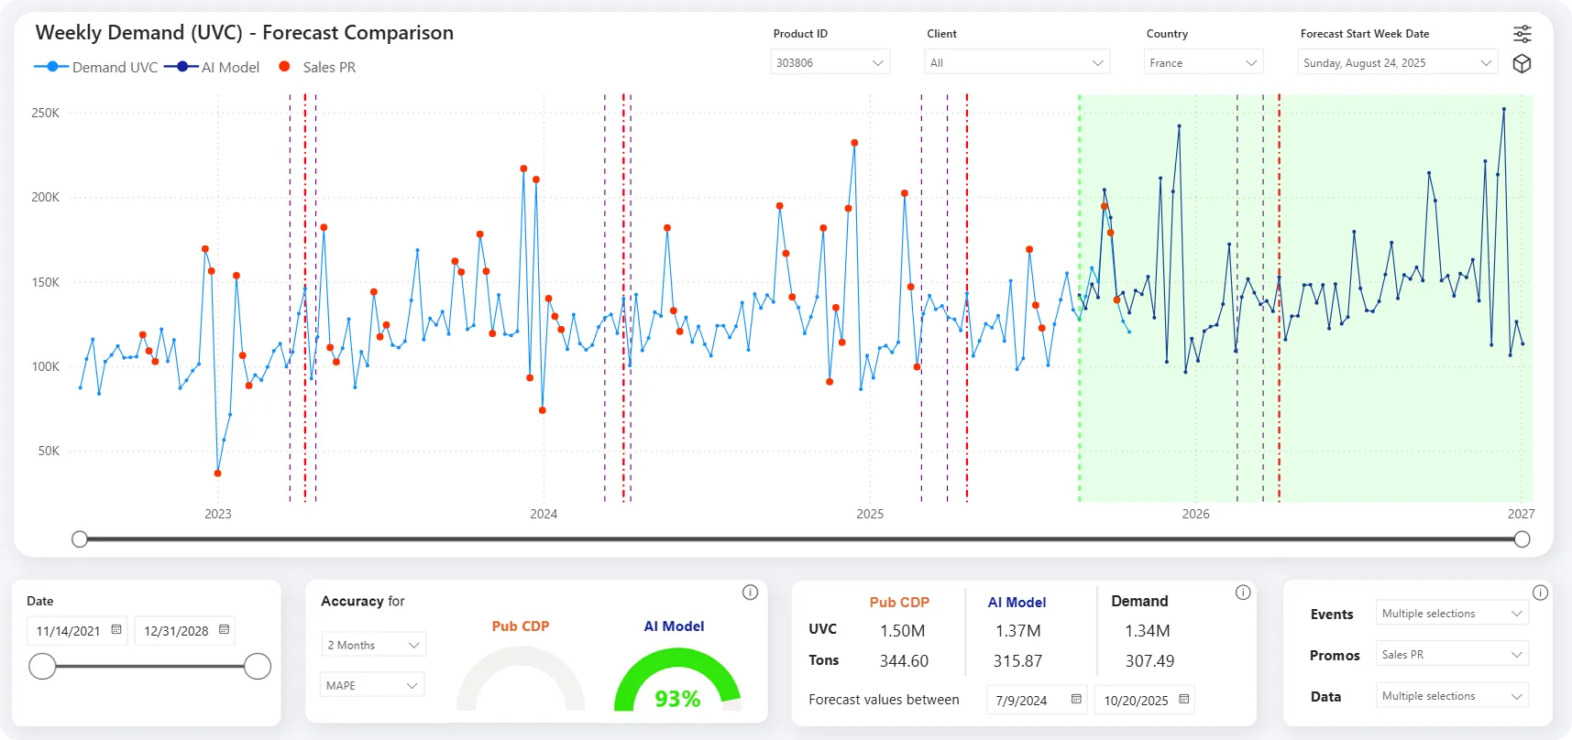Image resolution: width=1572 pixels, height=740 pixels.
Task: Open the Promos Sales PR dropdown
Action: tap(1452, 655)
